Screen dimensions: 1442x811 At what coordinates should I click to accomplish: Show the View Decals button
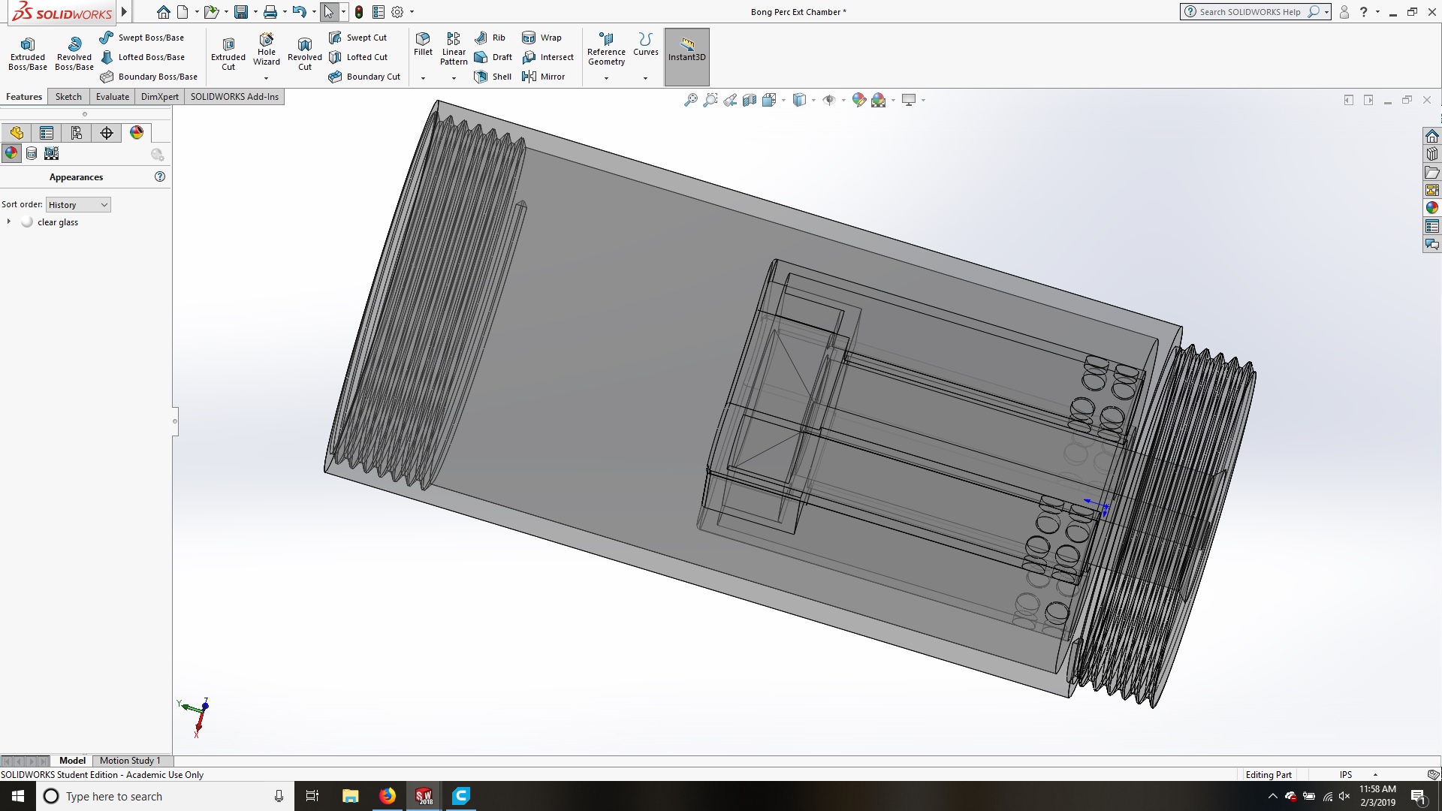(x=32, y=153)
